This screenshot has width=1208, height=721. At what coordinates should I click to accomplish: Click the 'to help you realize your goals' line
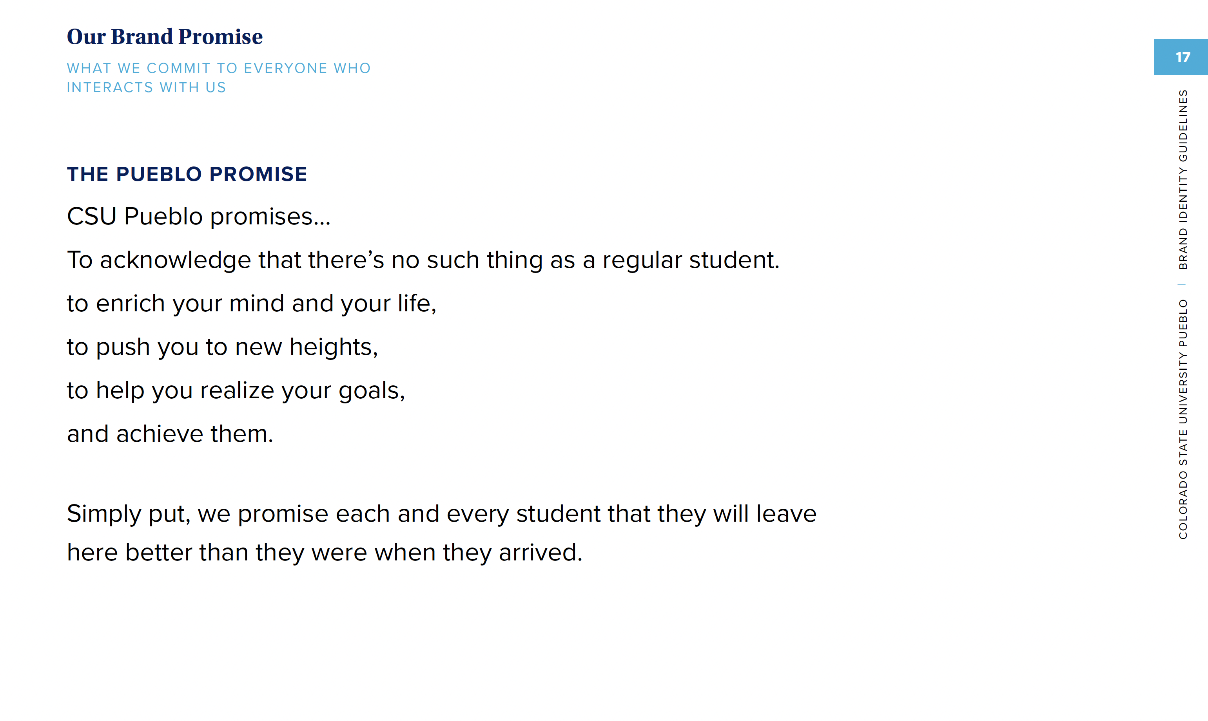(x=236, y=390)
